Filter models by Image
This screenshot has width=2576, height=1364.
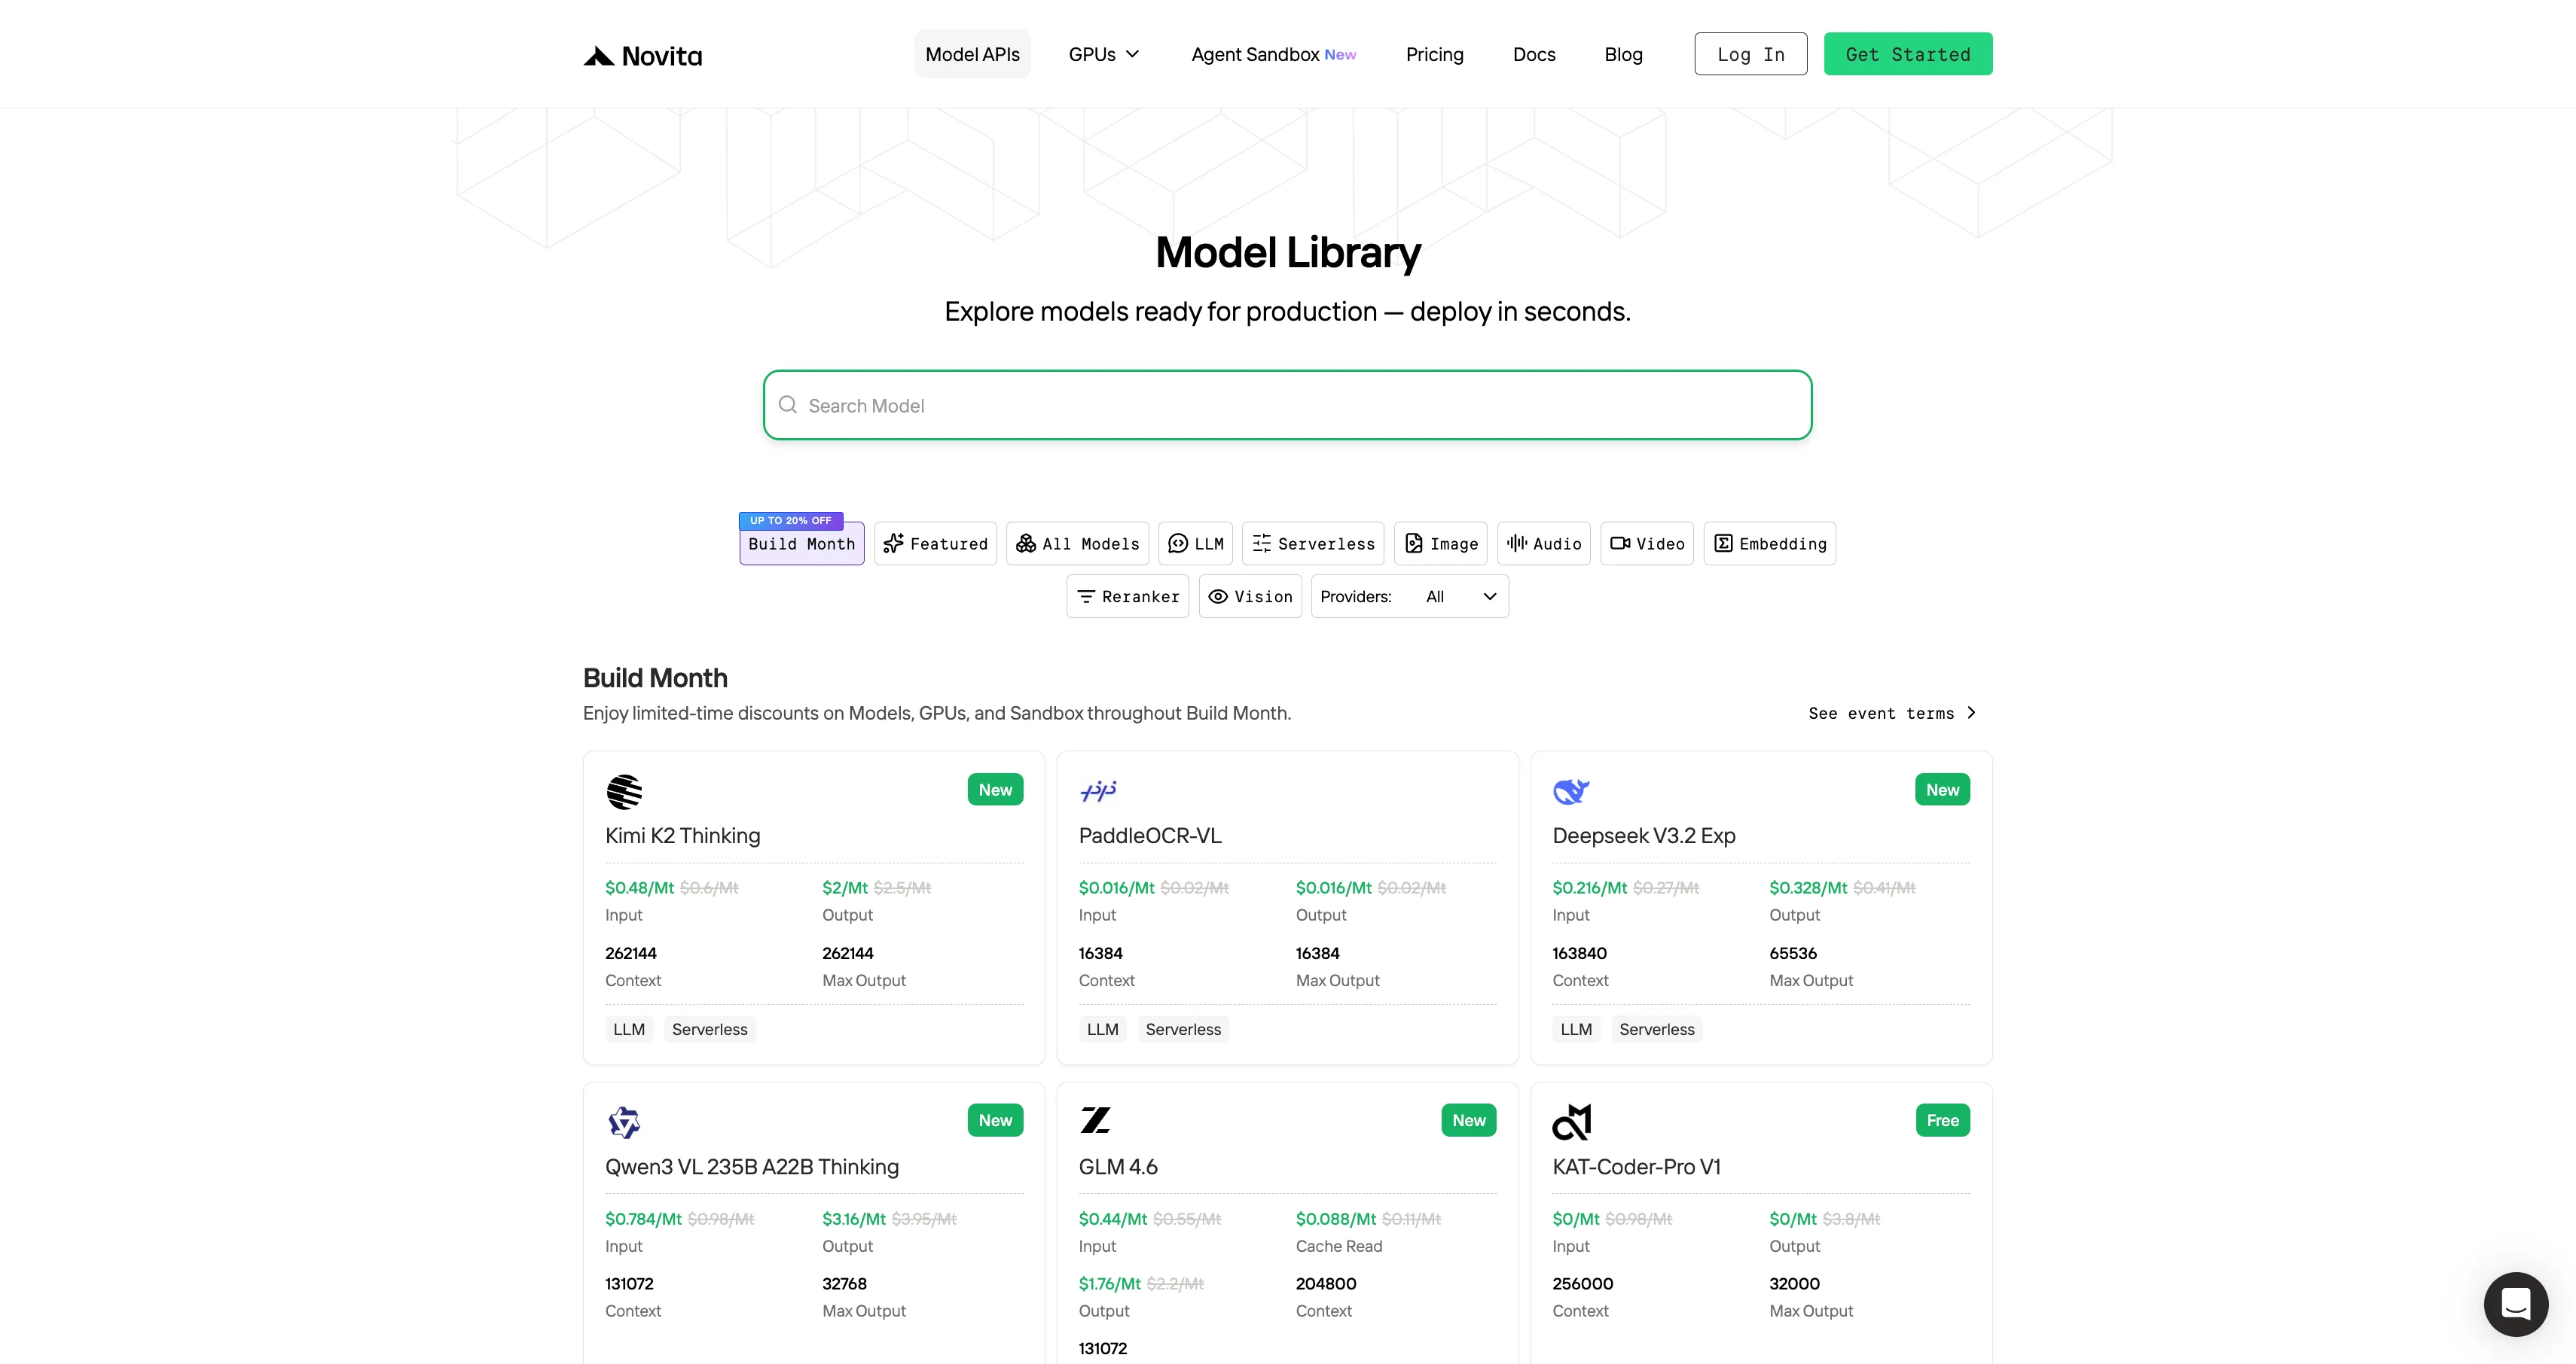click(x=1441, y=543)
